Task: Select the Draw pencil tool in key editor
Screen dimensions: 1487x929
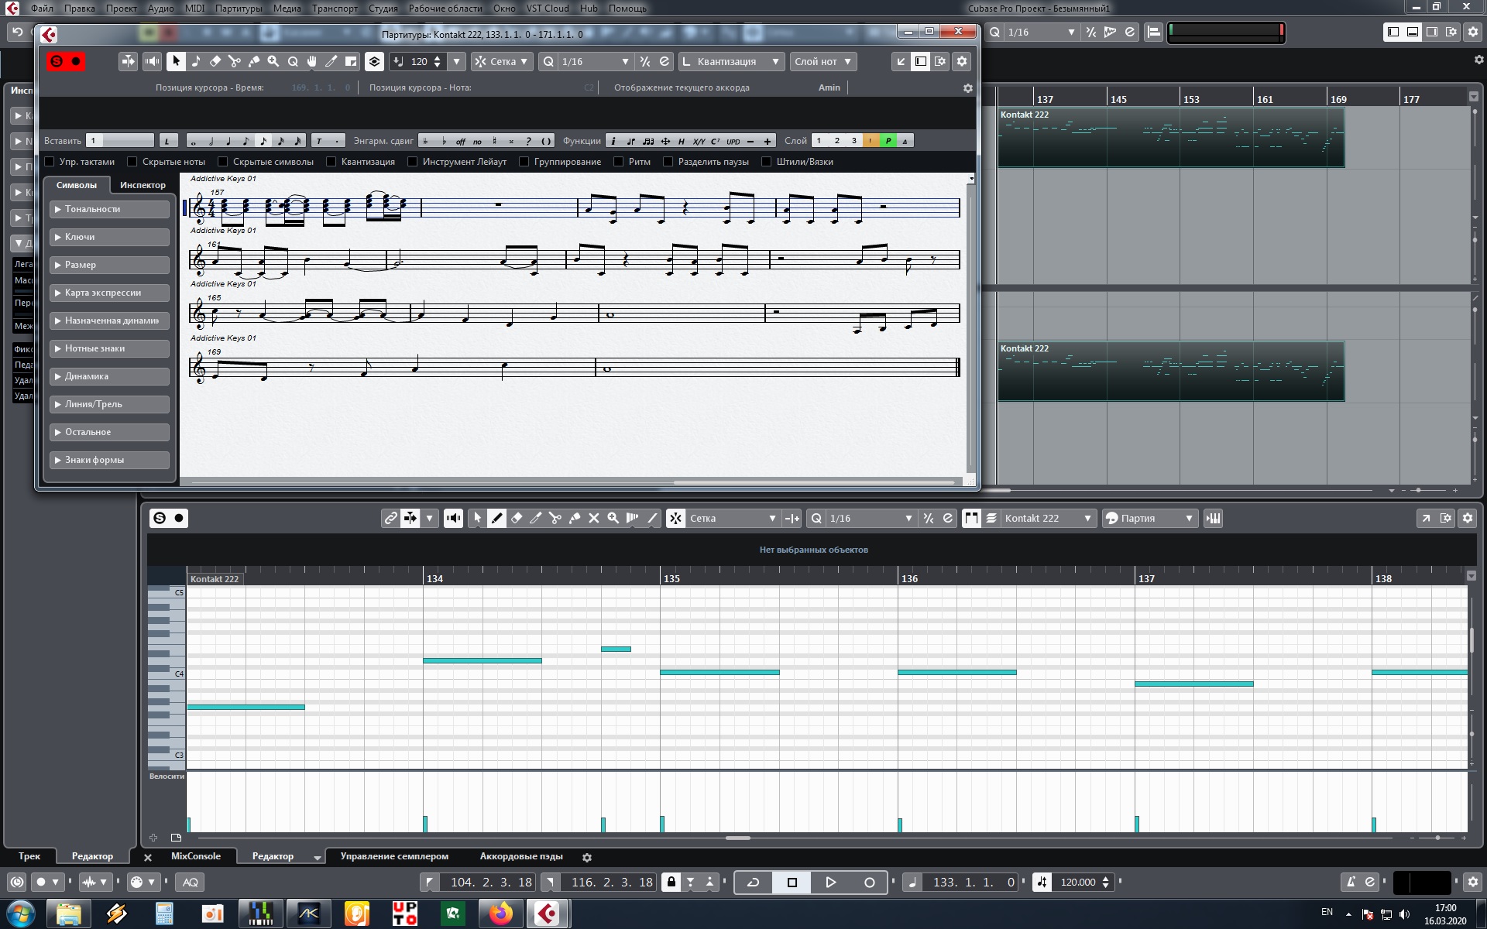Action: 497,518
